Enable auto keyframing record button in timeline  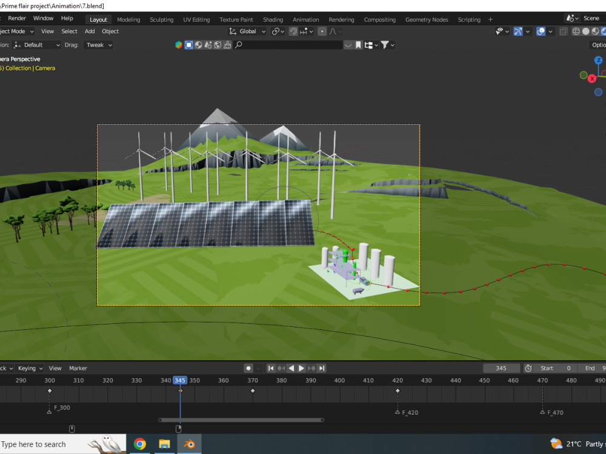pyautogui.click(x=248, y=367)
